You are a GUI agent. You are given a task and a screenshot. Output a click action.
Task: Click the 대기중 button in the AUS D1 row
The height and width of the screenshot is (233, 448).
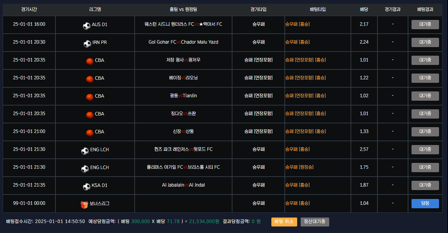pos(425,24)
